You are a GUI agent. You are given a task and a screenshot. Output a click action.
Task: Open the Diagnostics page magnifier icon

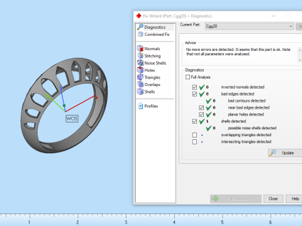coord(140,27)
